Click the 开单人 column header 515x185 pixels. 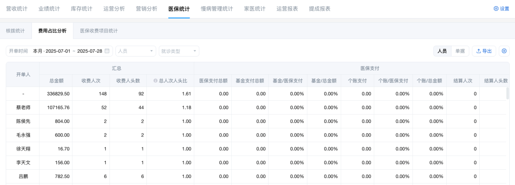(x=23, y=74)
